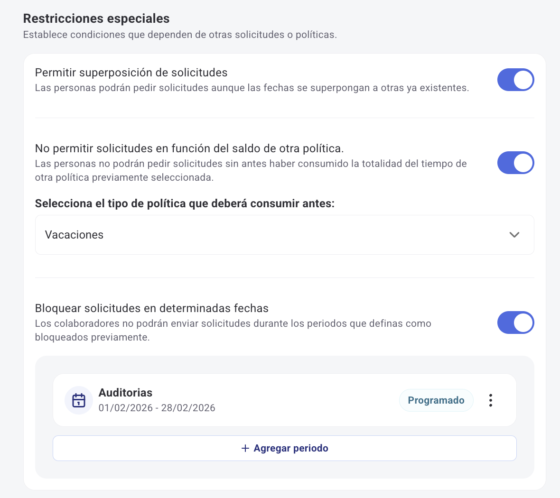Open the options menu of the scheduled blocked period
The image size is (560, 498).
tap(490, 400)
